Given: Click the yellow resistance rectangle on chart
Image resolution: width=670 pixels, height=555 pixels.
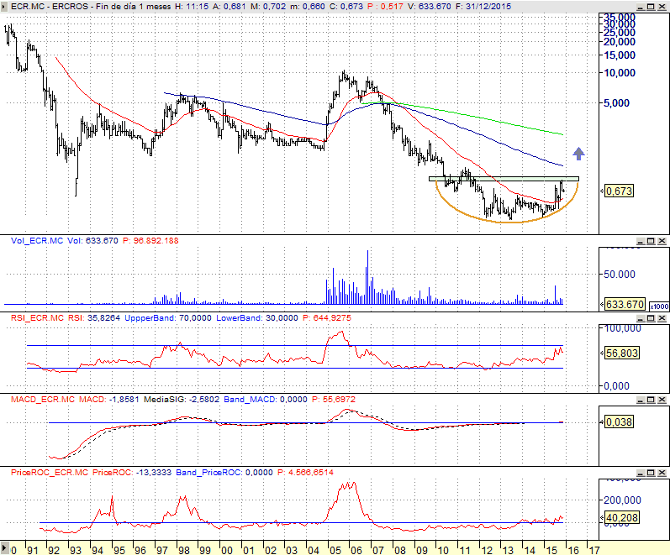Looking at the screenshot, I should tap(504, 179).
